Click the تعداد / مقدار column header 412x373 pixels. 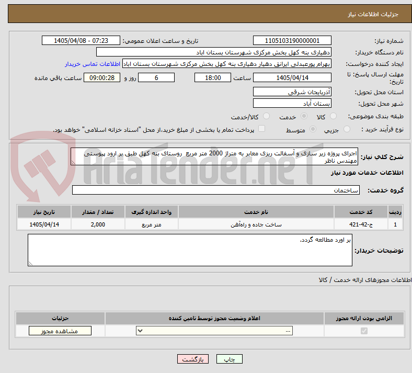98,212
